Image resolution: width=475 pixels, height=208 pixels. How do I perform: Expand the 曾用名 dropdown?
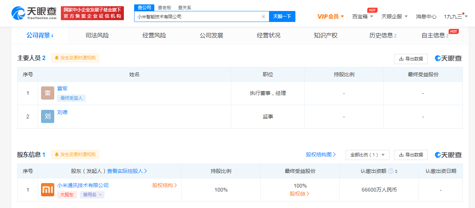[x=92, y=195]
